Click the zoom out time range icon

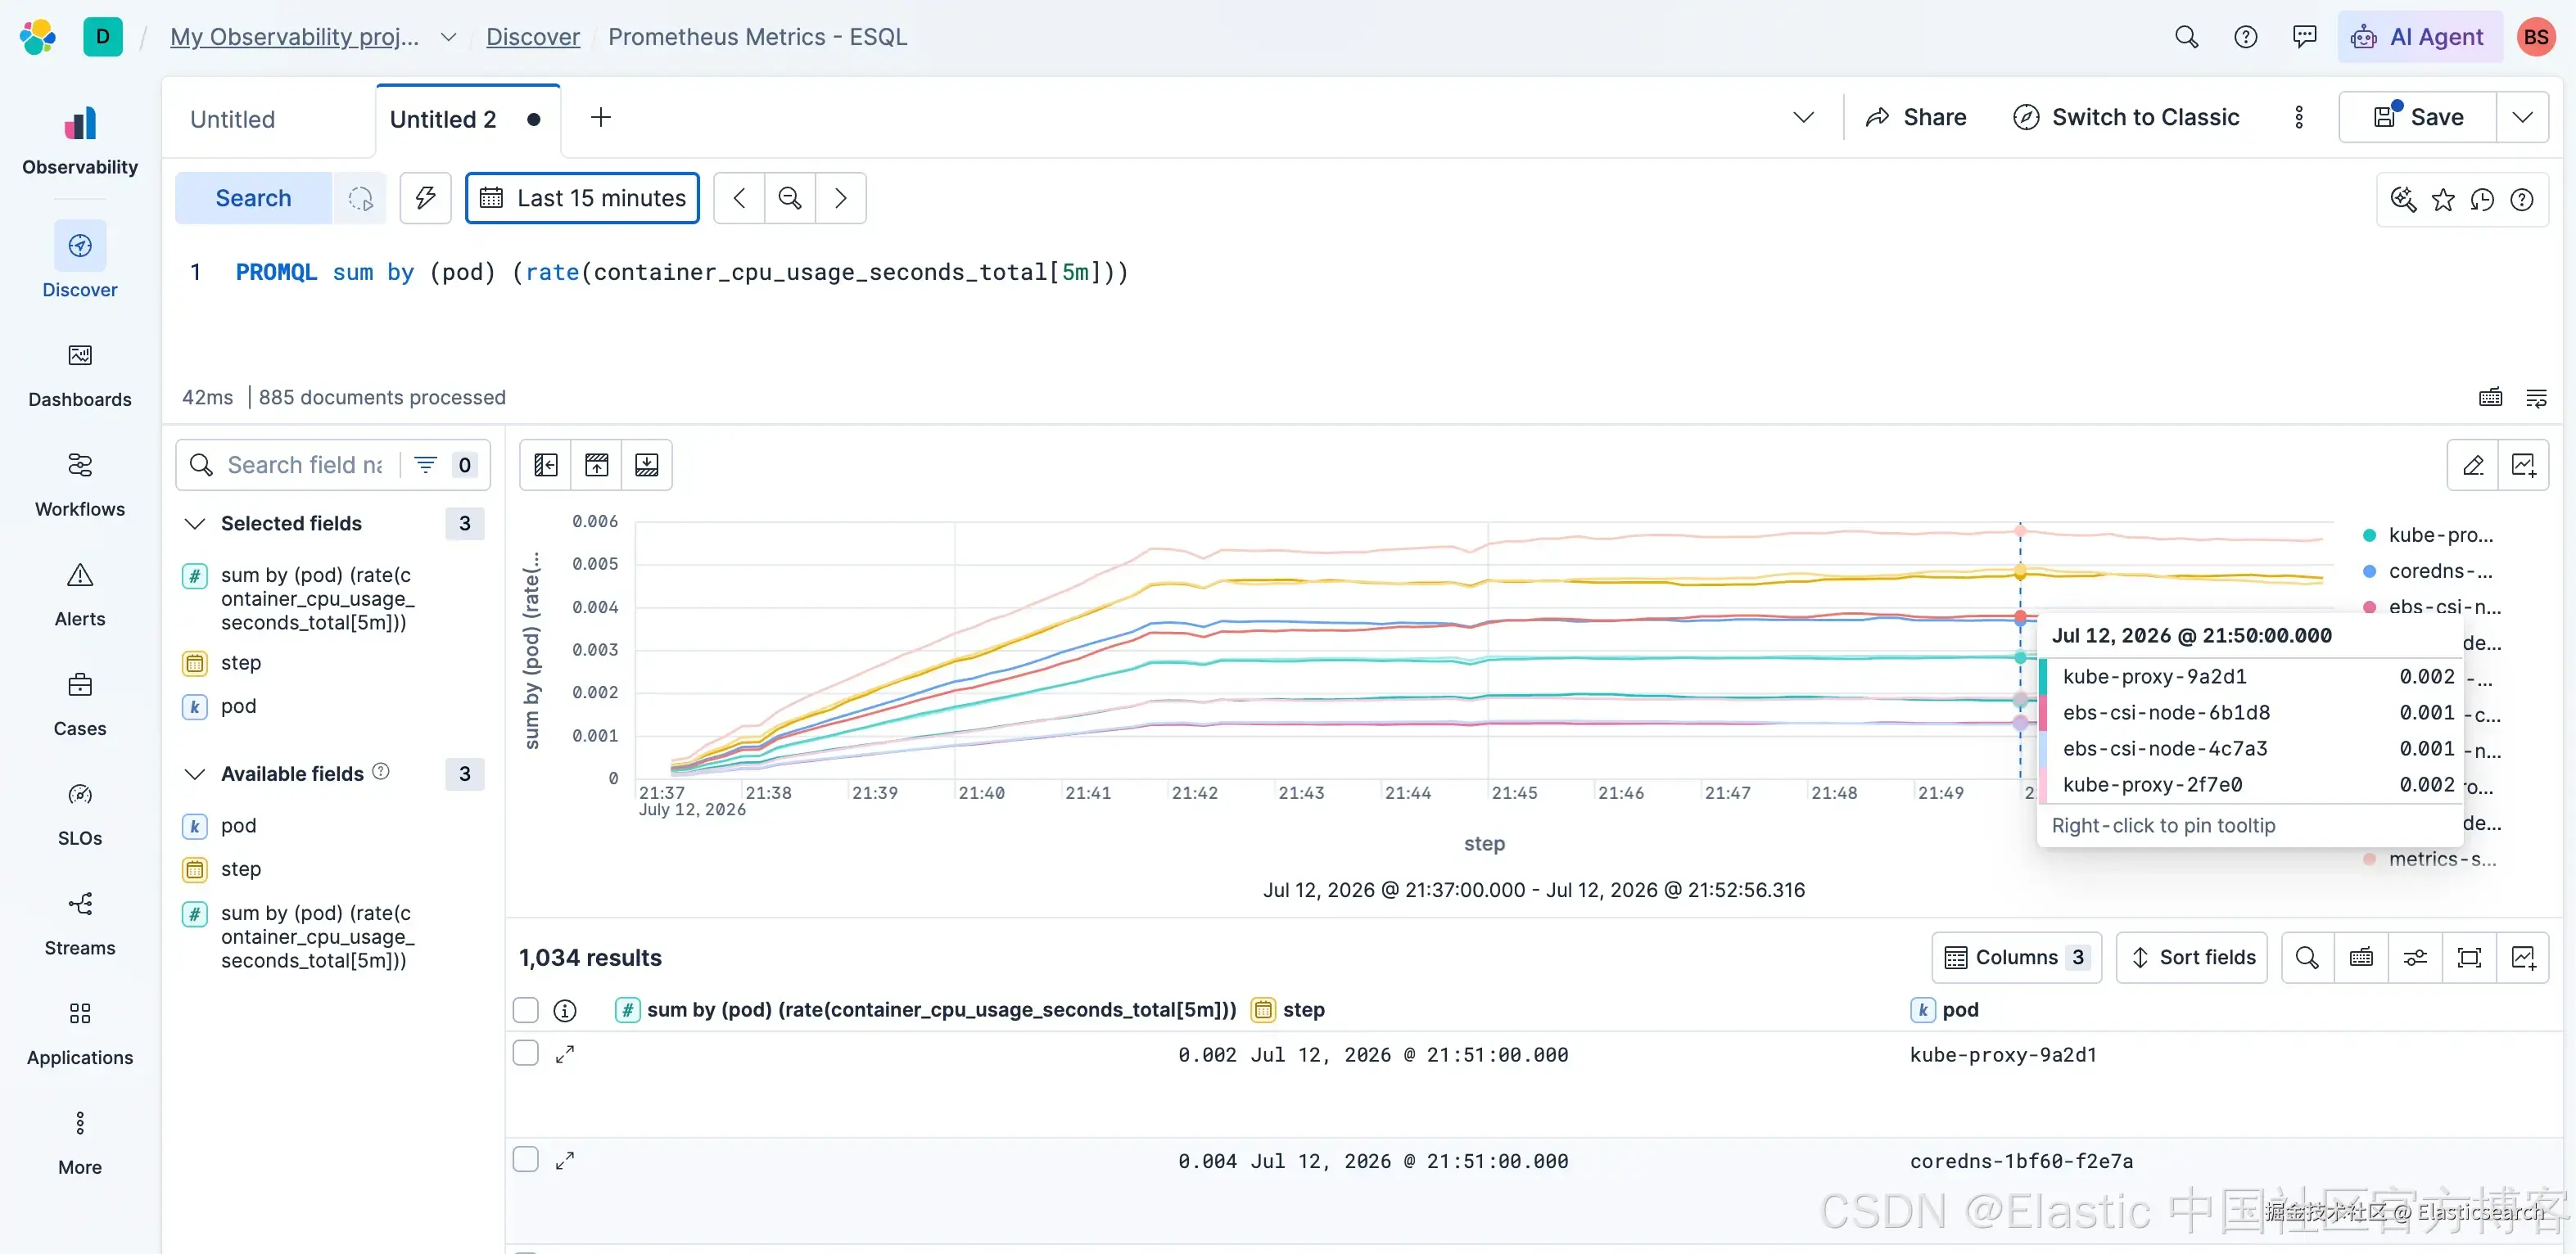[790, 198]
